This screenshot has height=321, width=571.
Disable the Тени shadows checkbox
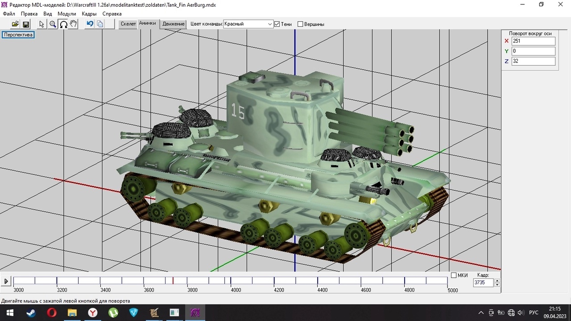(277, 24)
